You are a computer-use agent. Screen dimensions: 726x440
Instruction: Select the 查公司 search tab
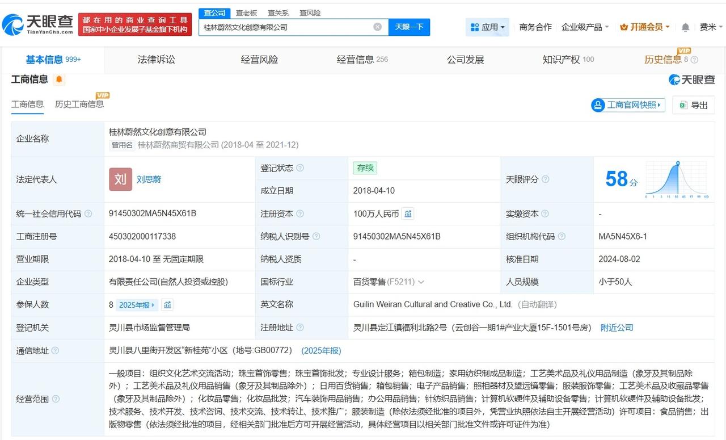pos(214,12)
